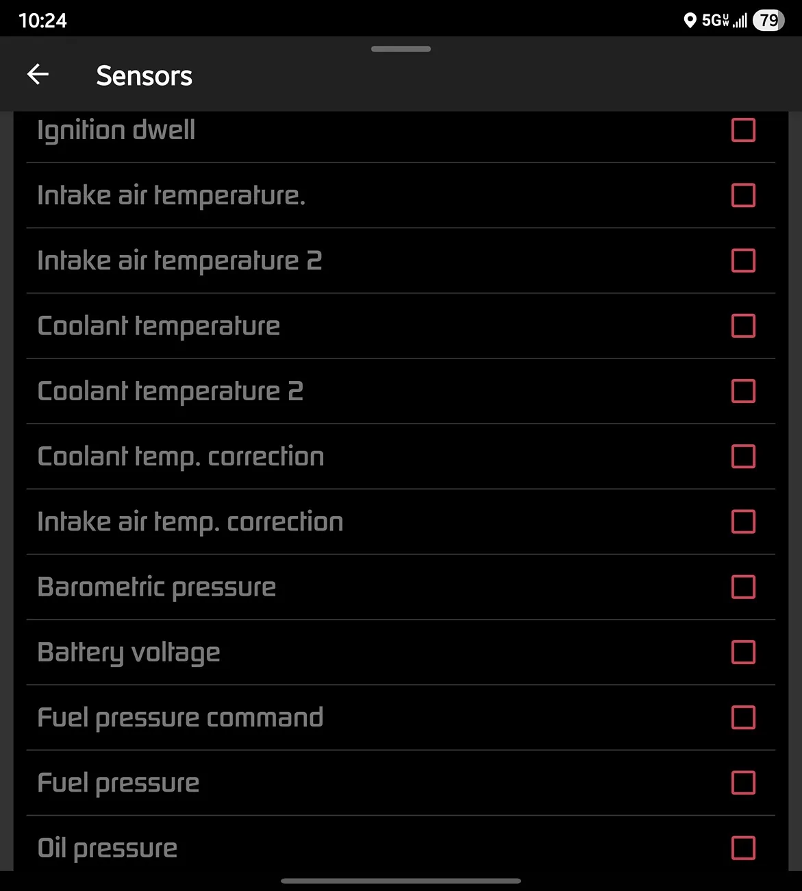Tap the clock in the status bar
Viewport: 802px width, 891px height.
(x=42, y=21)
